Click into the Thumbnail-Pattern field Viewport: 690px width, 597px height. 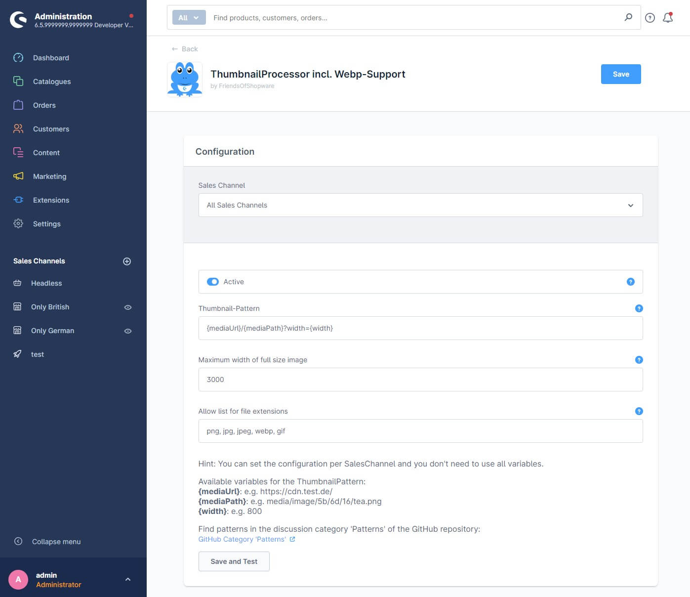pos(420,328)
